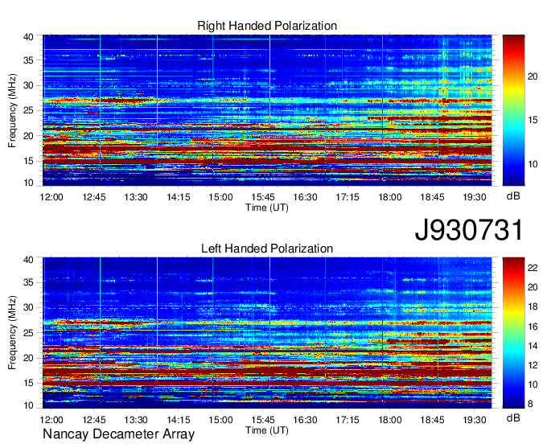Viewport: 547px width, 444px height.
Task: Click the 30 MHz frequency tick of the Right Handed plot
Action: 29,86
